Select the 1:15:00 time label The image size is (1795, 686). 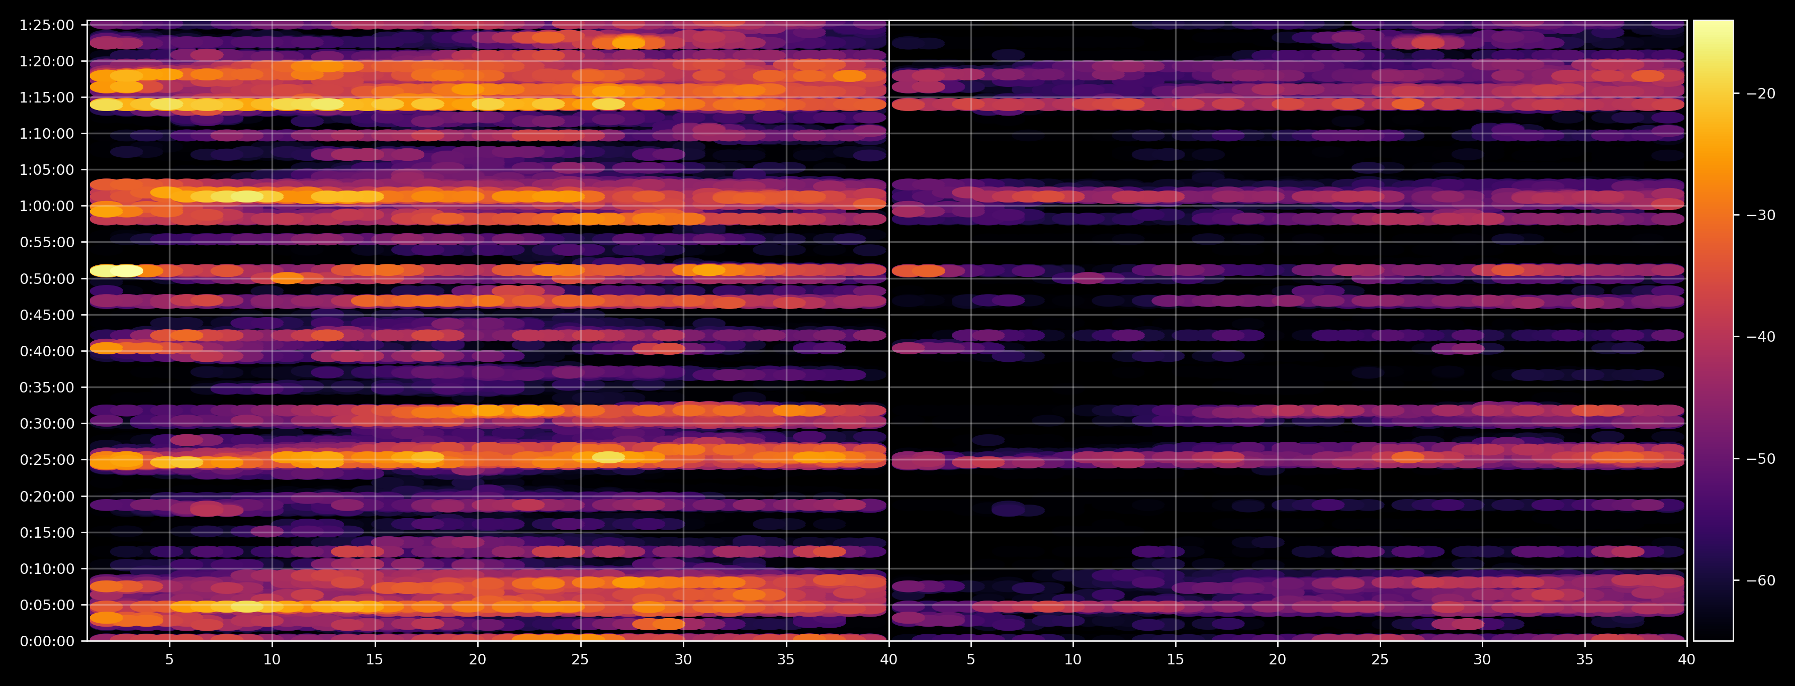click(x=47, y=98)
